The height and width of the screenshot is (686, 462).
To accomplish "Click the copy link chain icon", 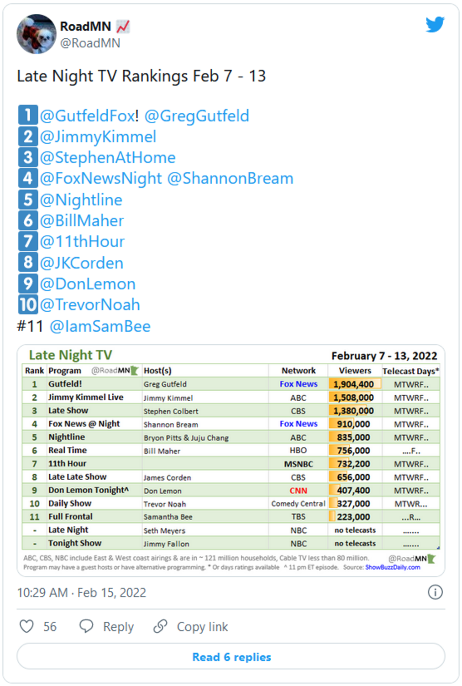I will tap(160, 626).
